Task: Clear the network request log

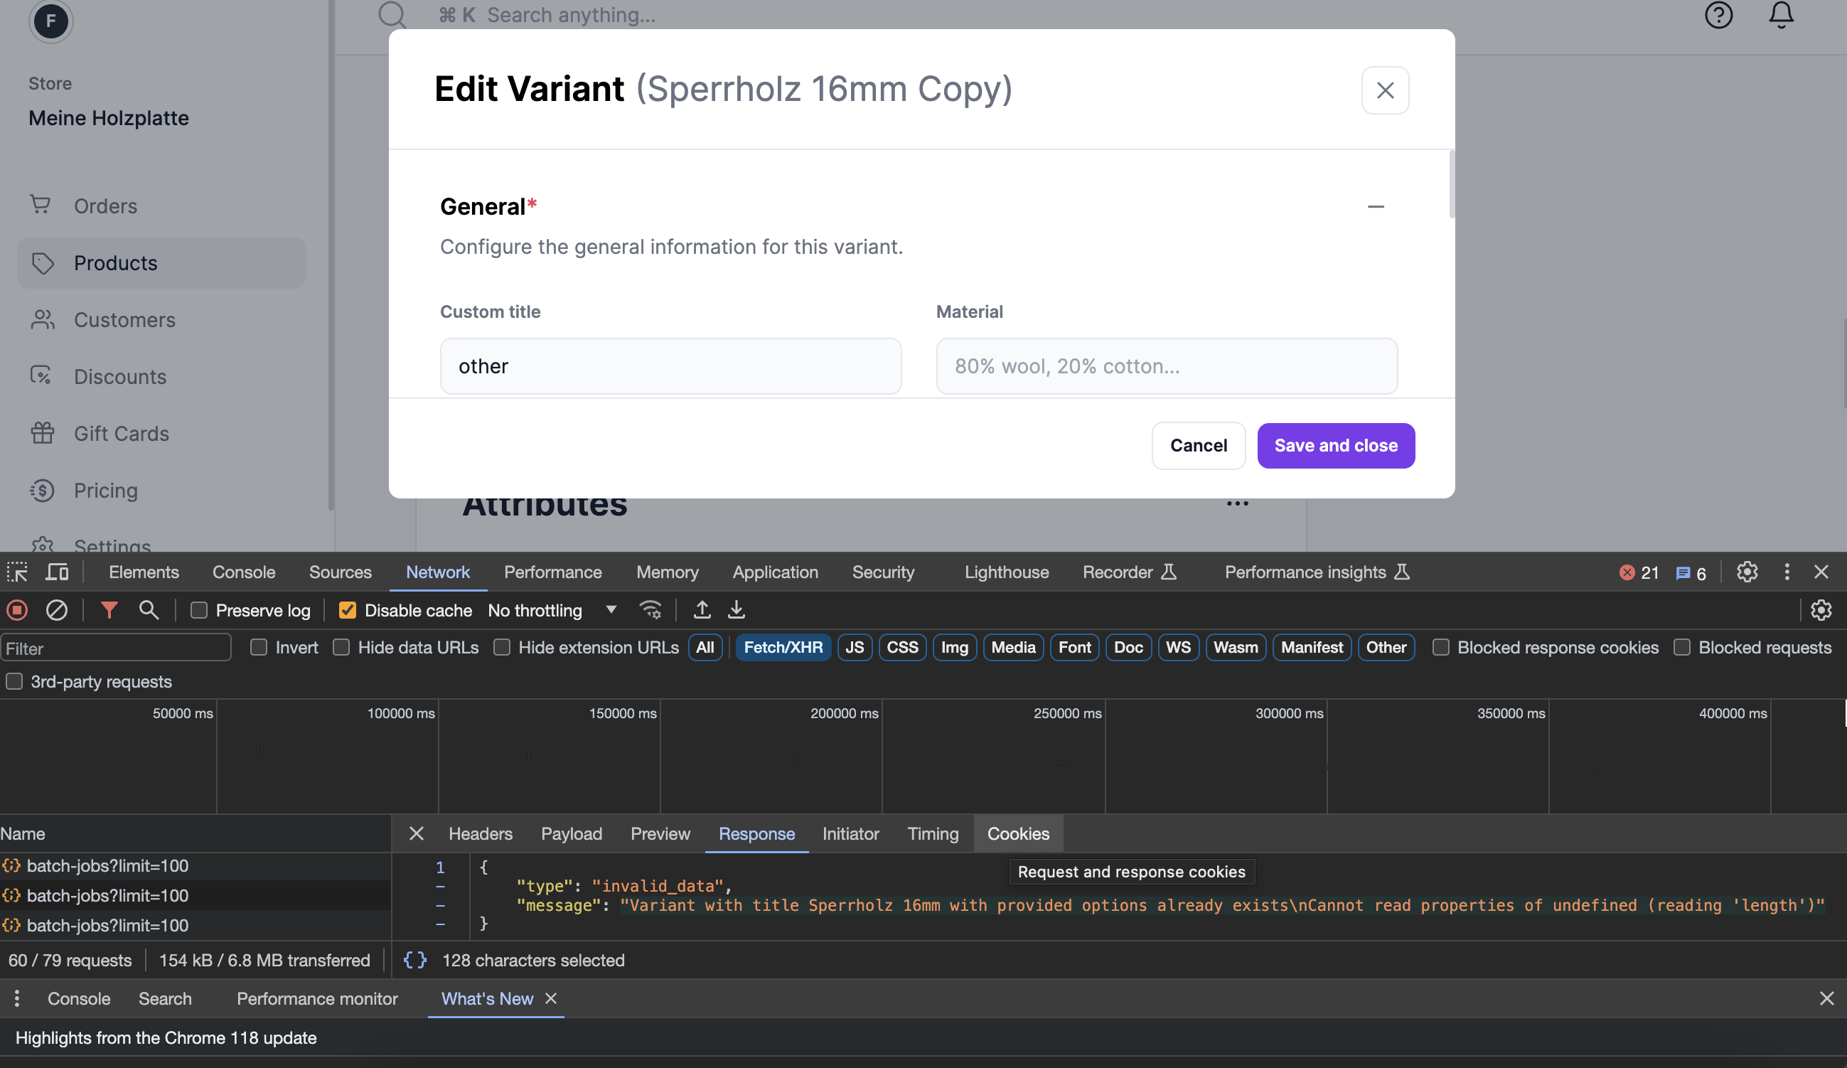Action: click(x=57, y=610)
